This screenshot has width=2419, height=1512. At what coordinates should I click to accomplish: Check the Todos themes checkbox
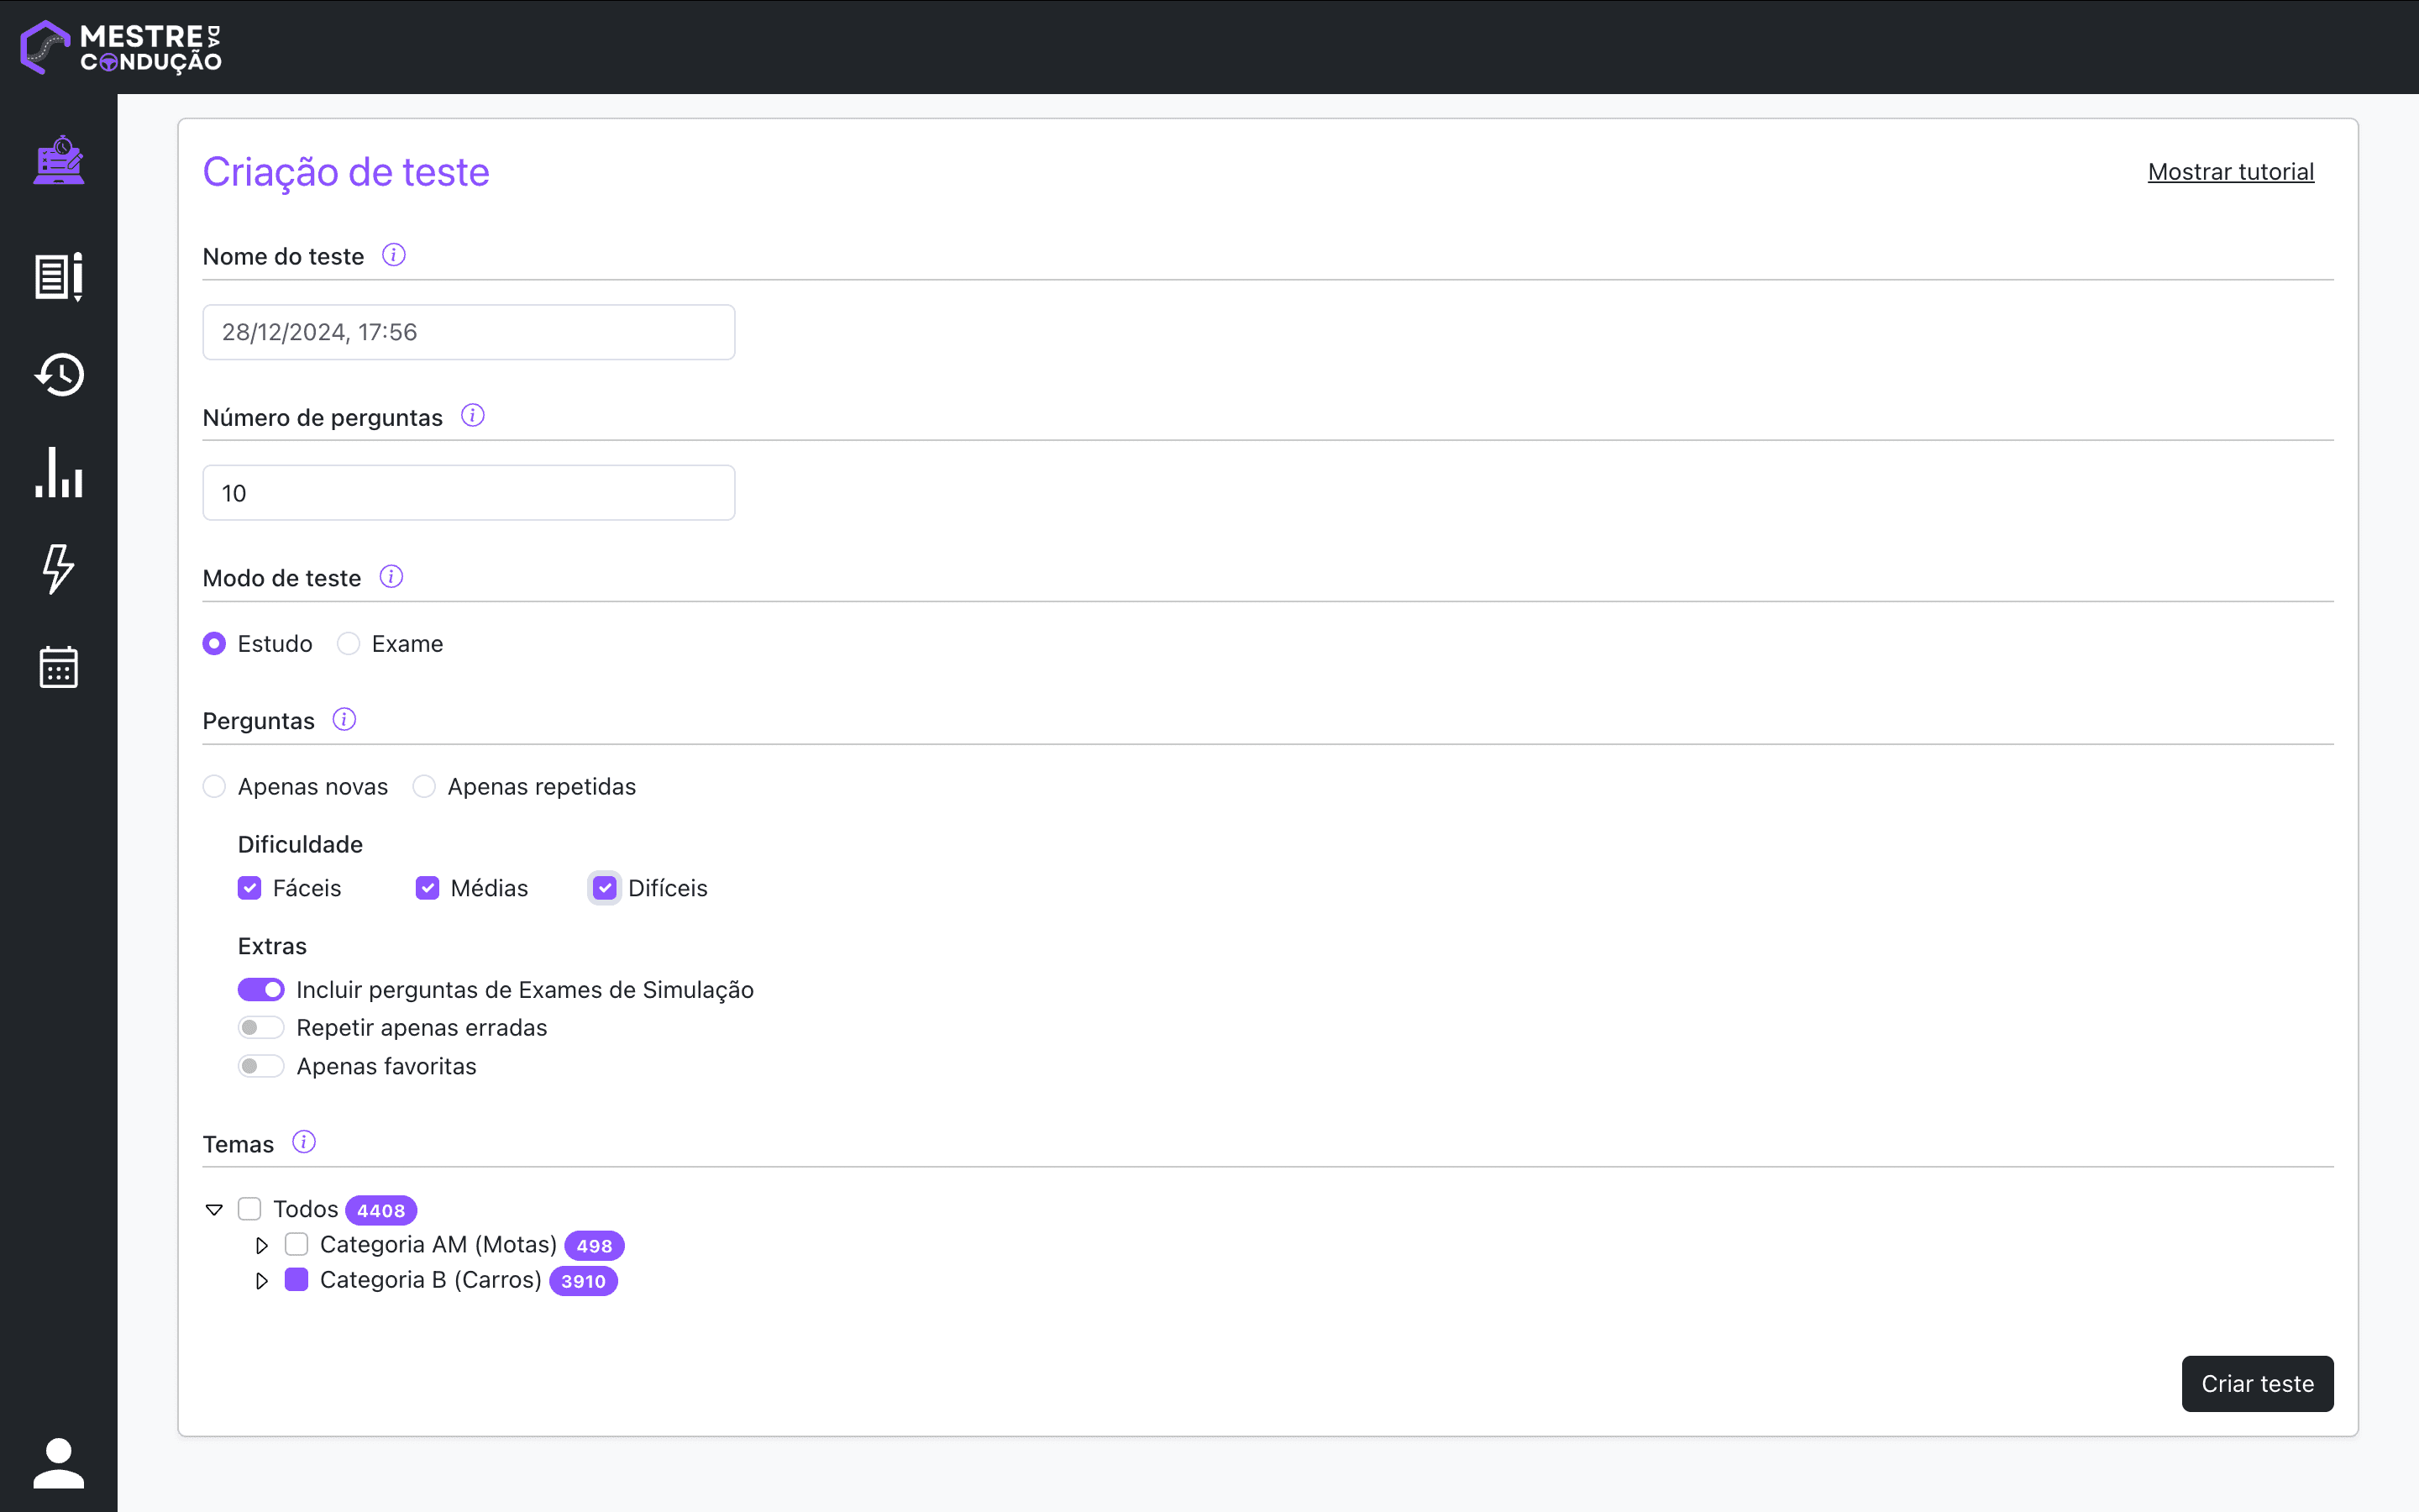[250, 1209]
